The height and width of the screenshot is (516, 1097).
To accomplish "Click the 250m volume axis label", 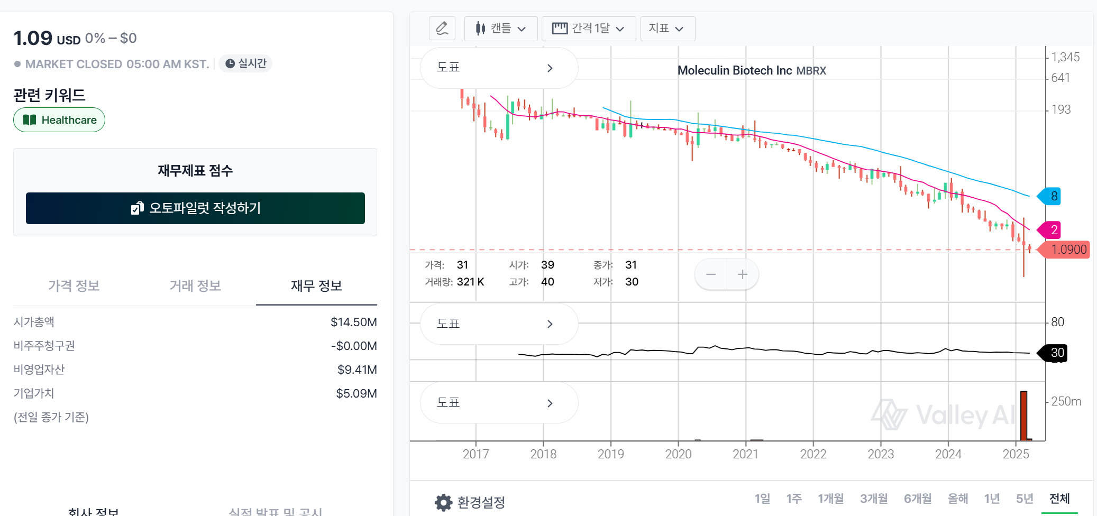I will [1066, 401].
